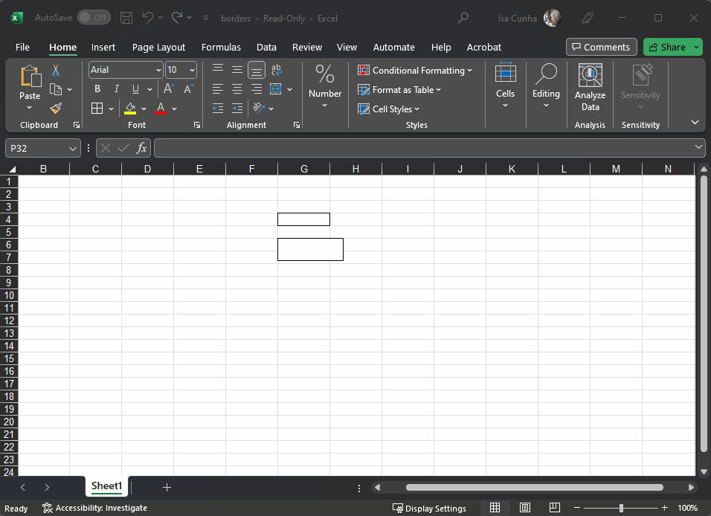Open the Arial font name dropdown

coord(158,70)
